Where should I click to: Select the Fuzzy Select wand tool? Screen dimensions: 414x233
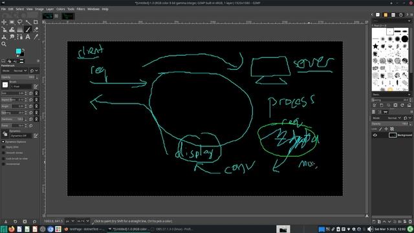(x=28, y=22)
